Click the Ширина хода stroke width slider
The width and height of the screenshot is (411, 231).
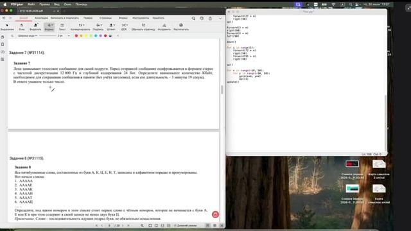point(47,36)
